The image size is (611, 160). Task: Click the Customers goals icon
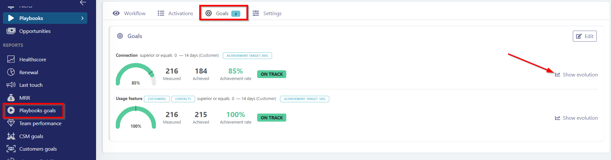tap(11, 149)
